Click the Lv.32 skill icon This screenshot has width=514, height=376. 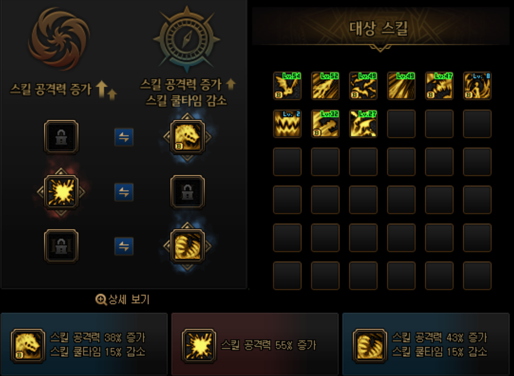(x=325, y=124)
